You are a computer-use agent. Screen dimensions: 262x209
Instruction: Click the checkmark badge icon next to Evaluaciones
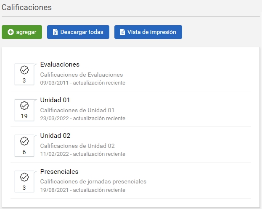click(24, 70)
